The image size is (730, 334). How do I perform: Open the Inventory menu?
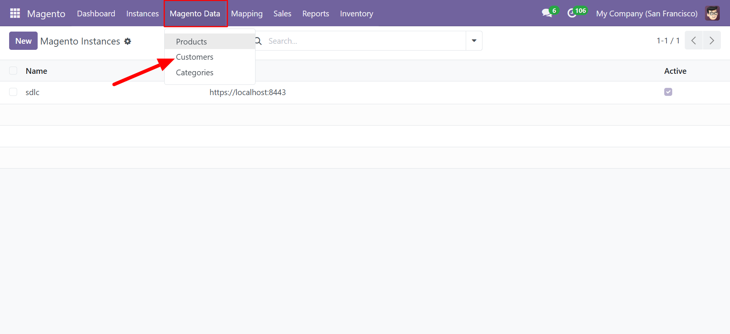[357, 14]
